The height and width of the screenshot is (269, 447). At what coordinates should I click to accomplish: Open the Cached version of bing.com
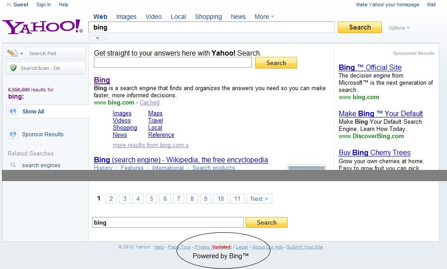point(150,102)
